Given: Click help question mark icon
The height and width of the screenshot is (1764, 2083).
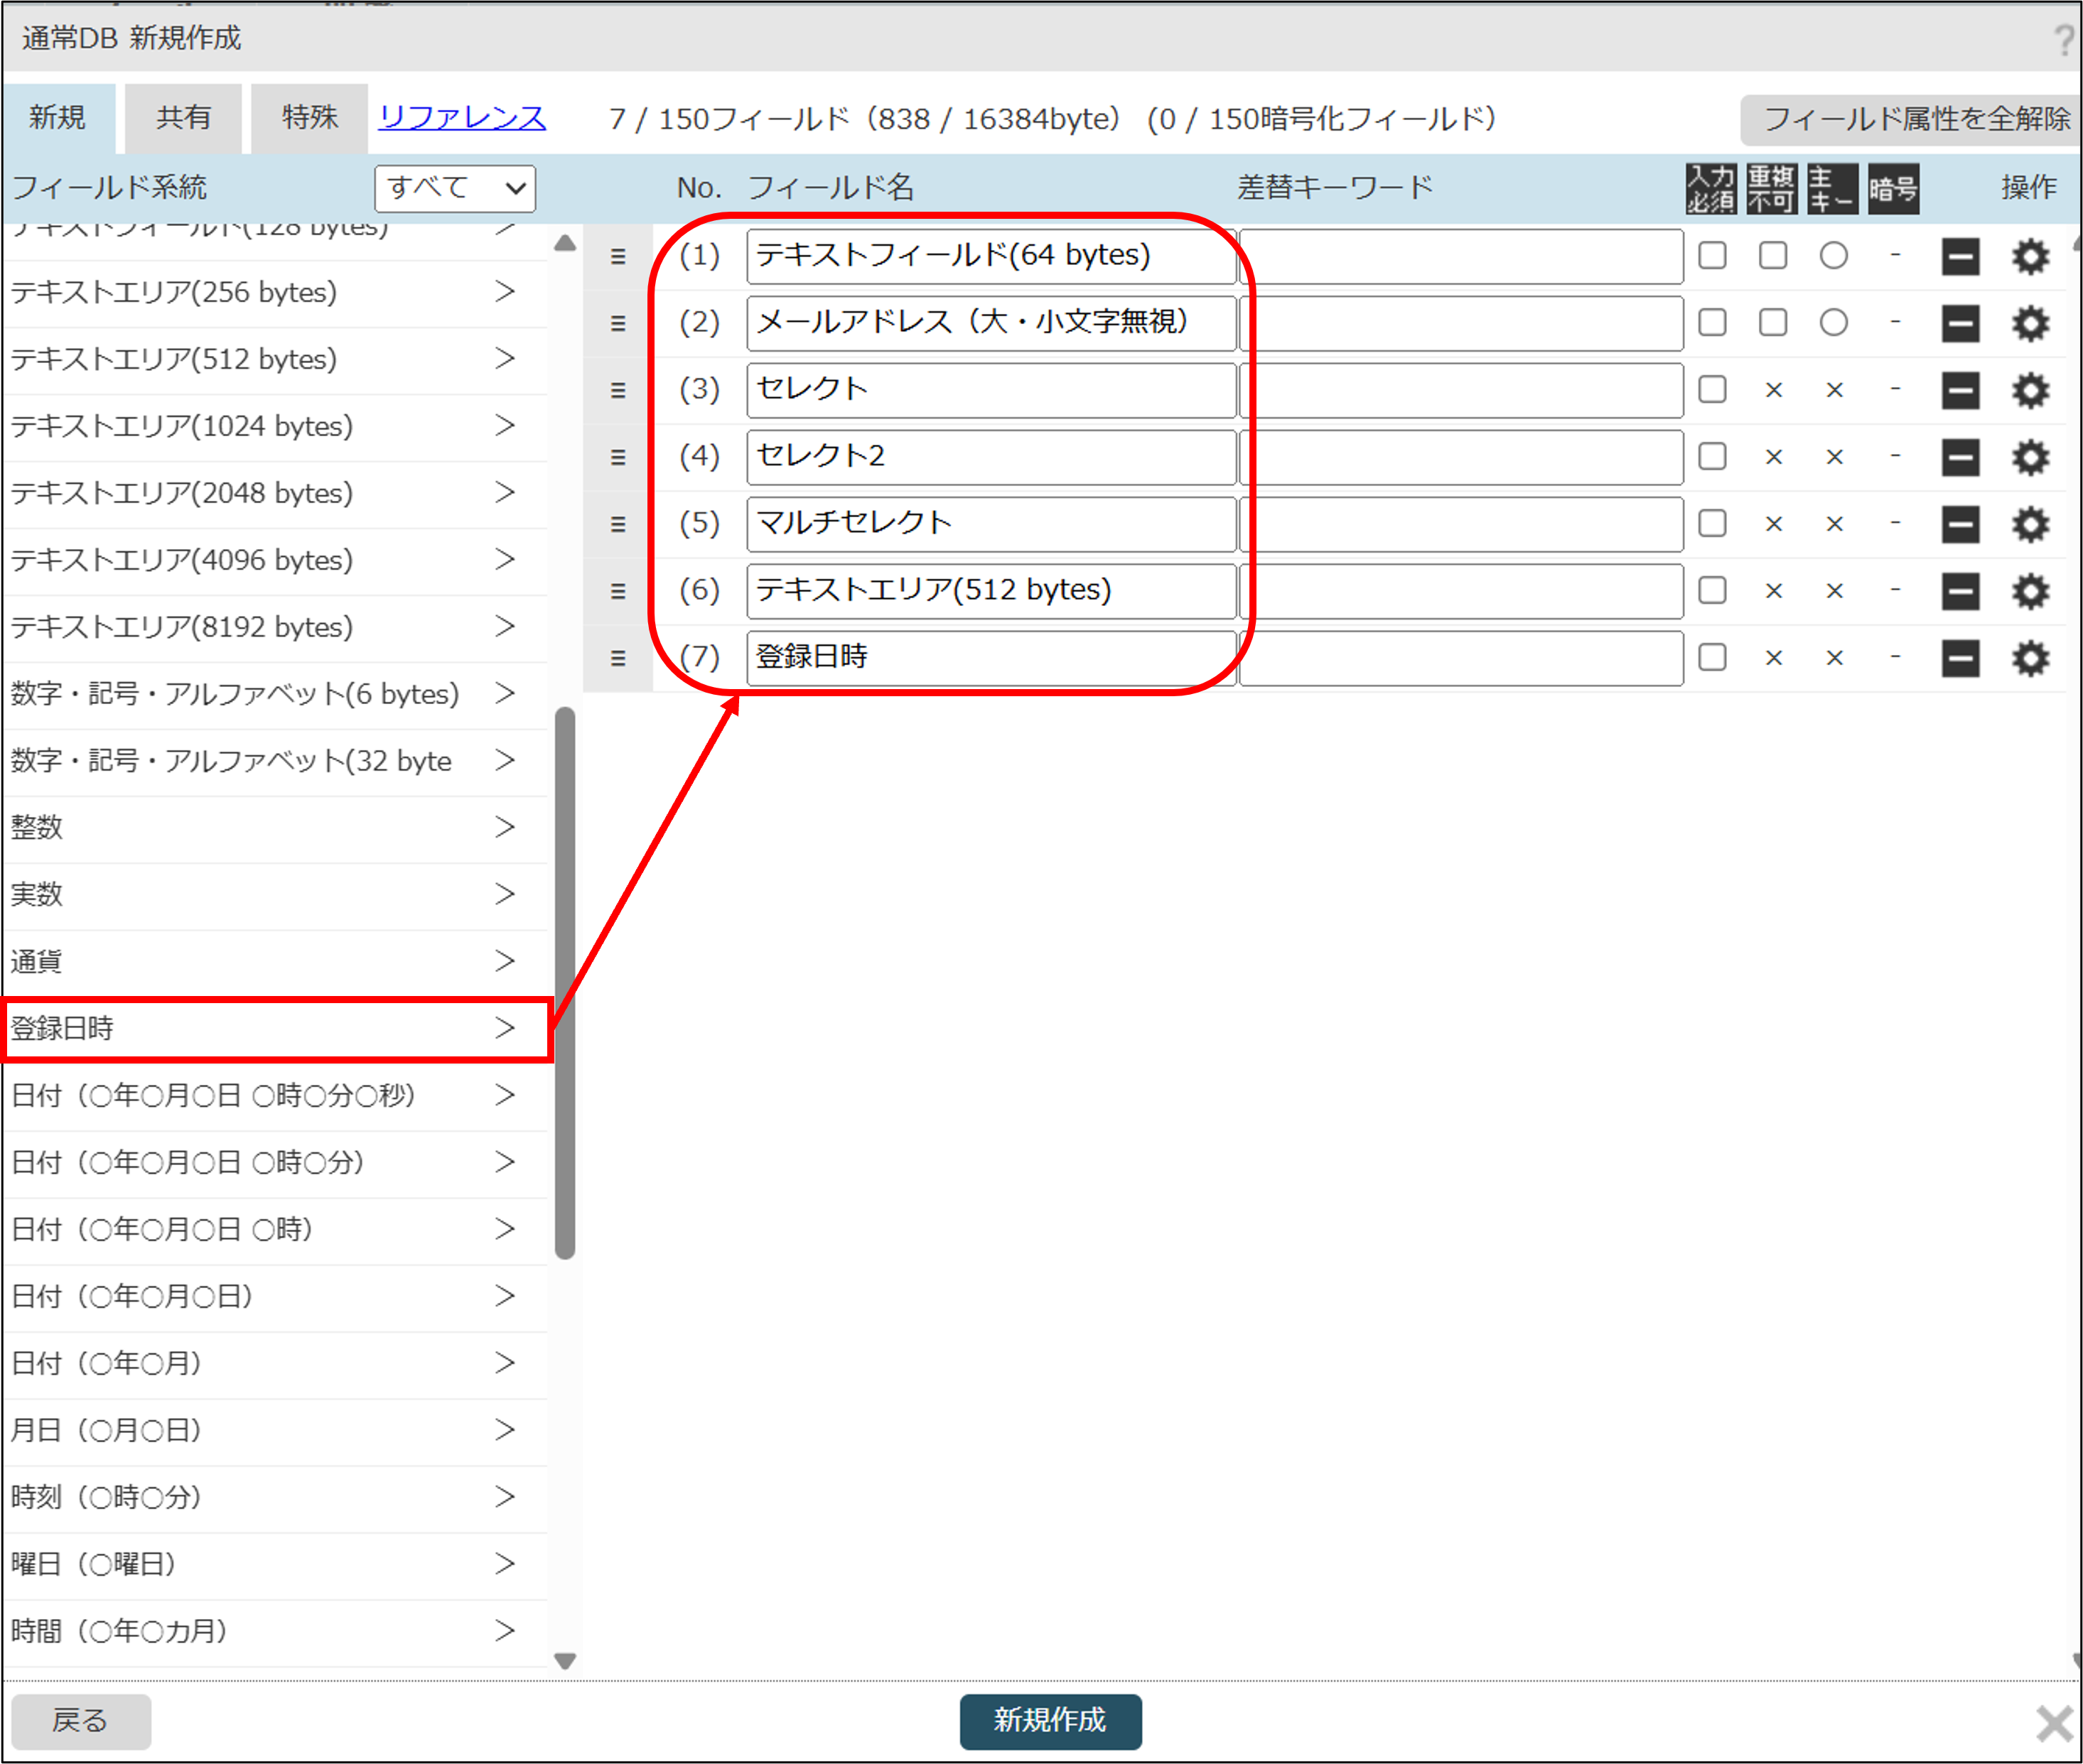Looking at the screenshot, I should coord(2064,40).
